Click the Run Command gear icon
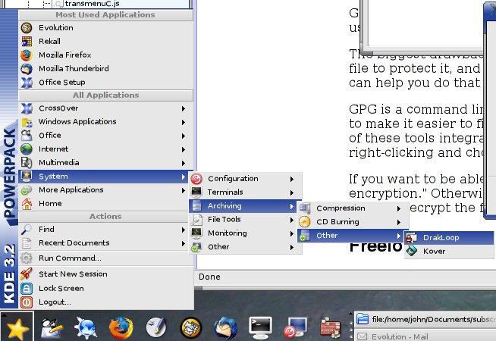The image size is (496, 341). click(x=27, y=258)
